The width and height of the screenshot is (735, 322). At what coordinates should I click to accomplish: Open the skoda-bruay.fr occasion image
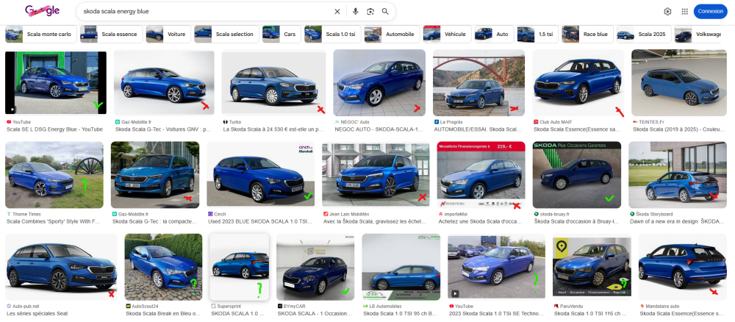coord(576,175)
